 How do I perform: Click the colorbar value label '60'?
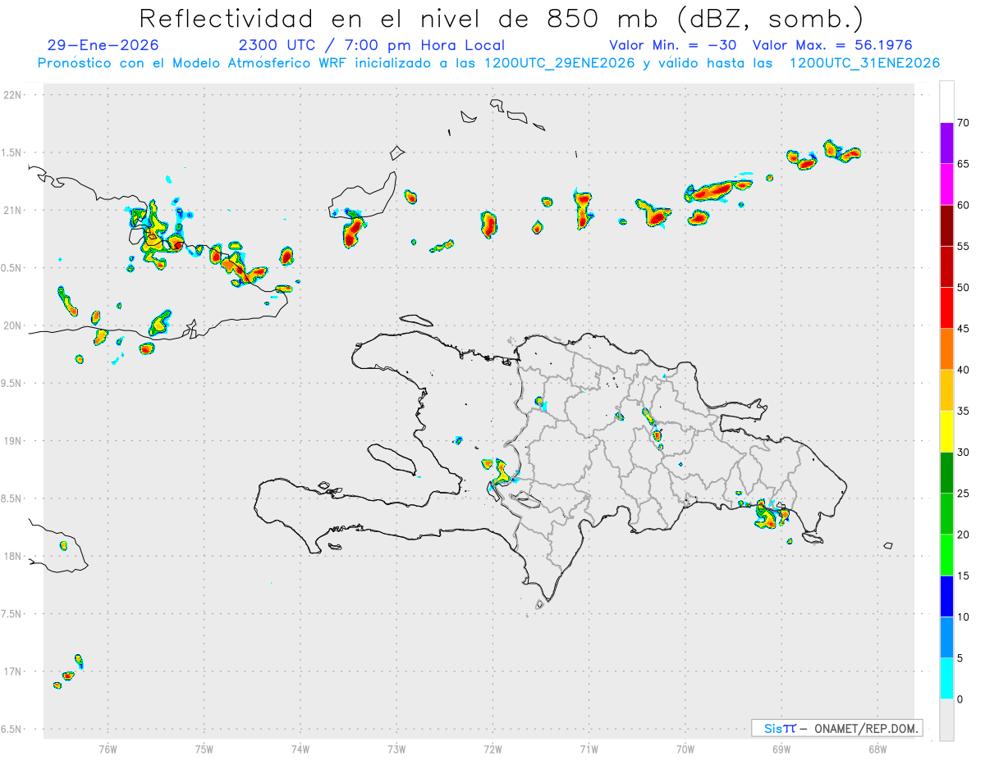tap(962, 205)
